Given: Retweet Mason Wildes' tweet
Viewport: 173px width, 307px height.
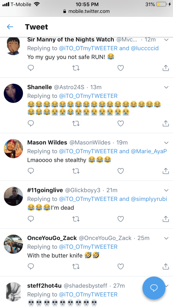Looking at the screenshot, I should pos(76,171).
